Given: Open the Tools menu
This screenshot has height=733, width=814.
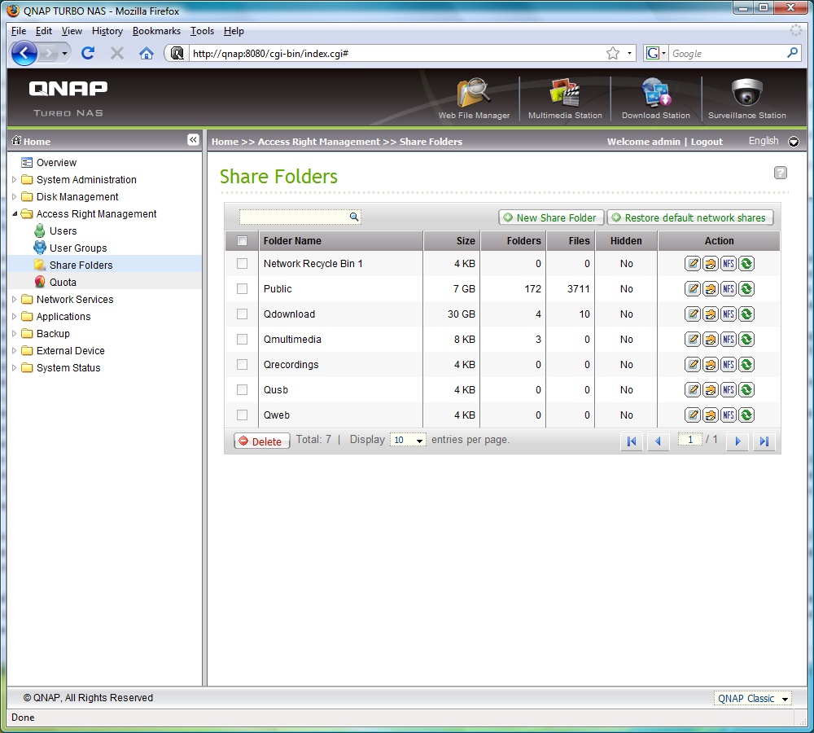Looking at the screenshot, I should (202, 31).
